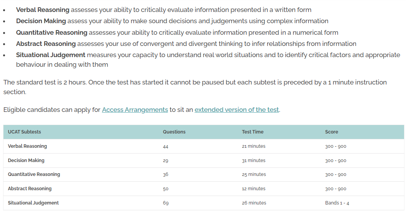Select the Situational Judgement table row label

(33, 203)
